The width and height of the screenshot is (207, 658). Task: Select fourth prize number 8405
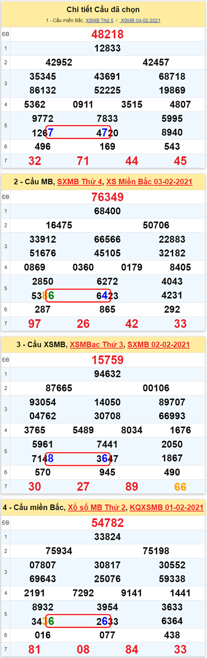coord(180,267)
